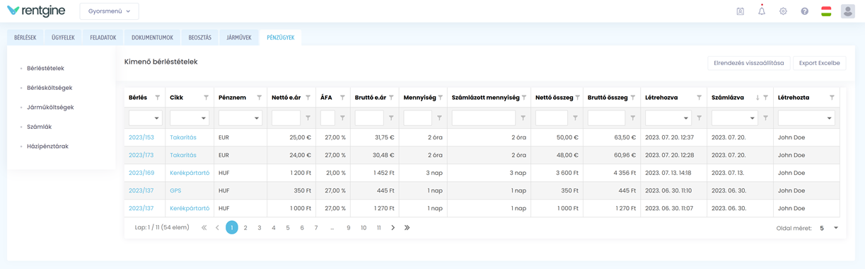Open the contacts address book icon
The height and width of the screenshot is (269, 865).
740,11
